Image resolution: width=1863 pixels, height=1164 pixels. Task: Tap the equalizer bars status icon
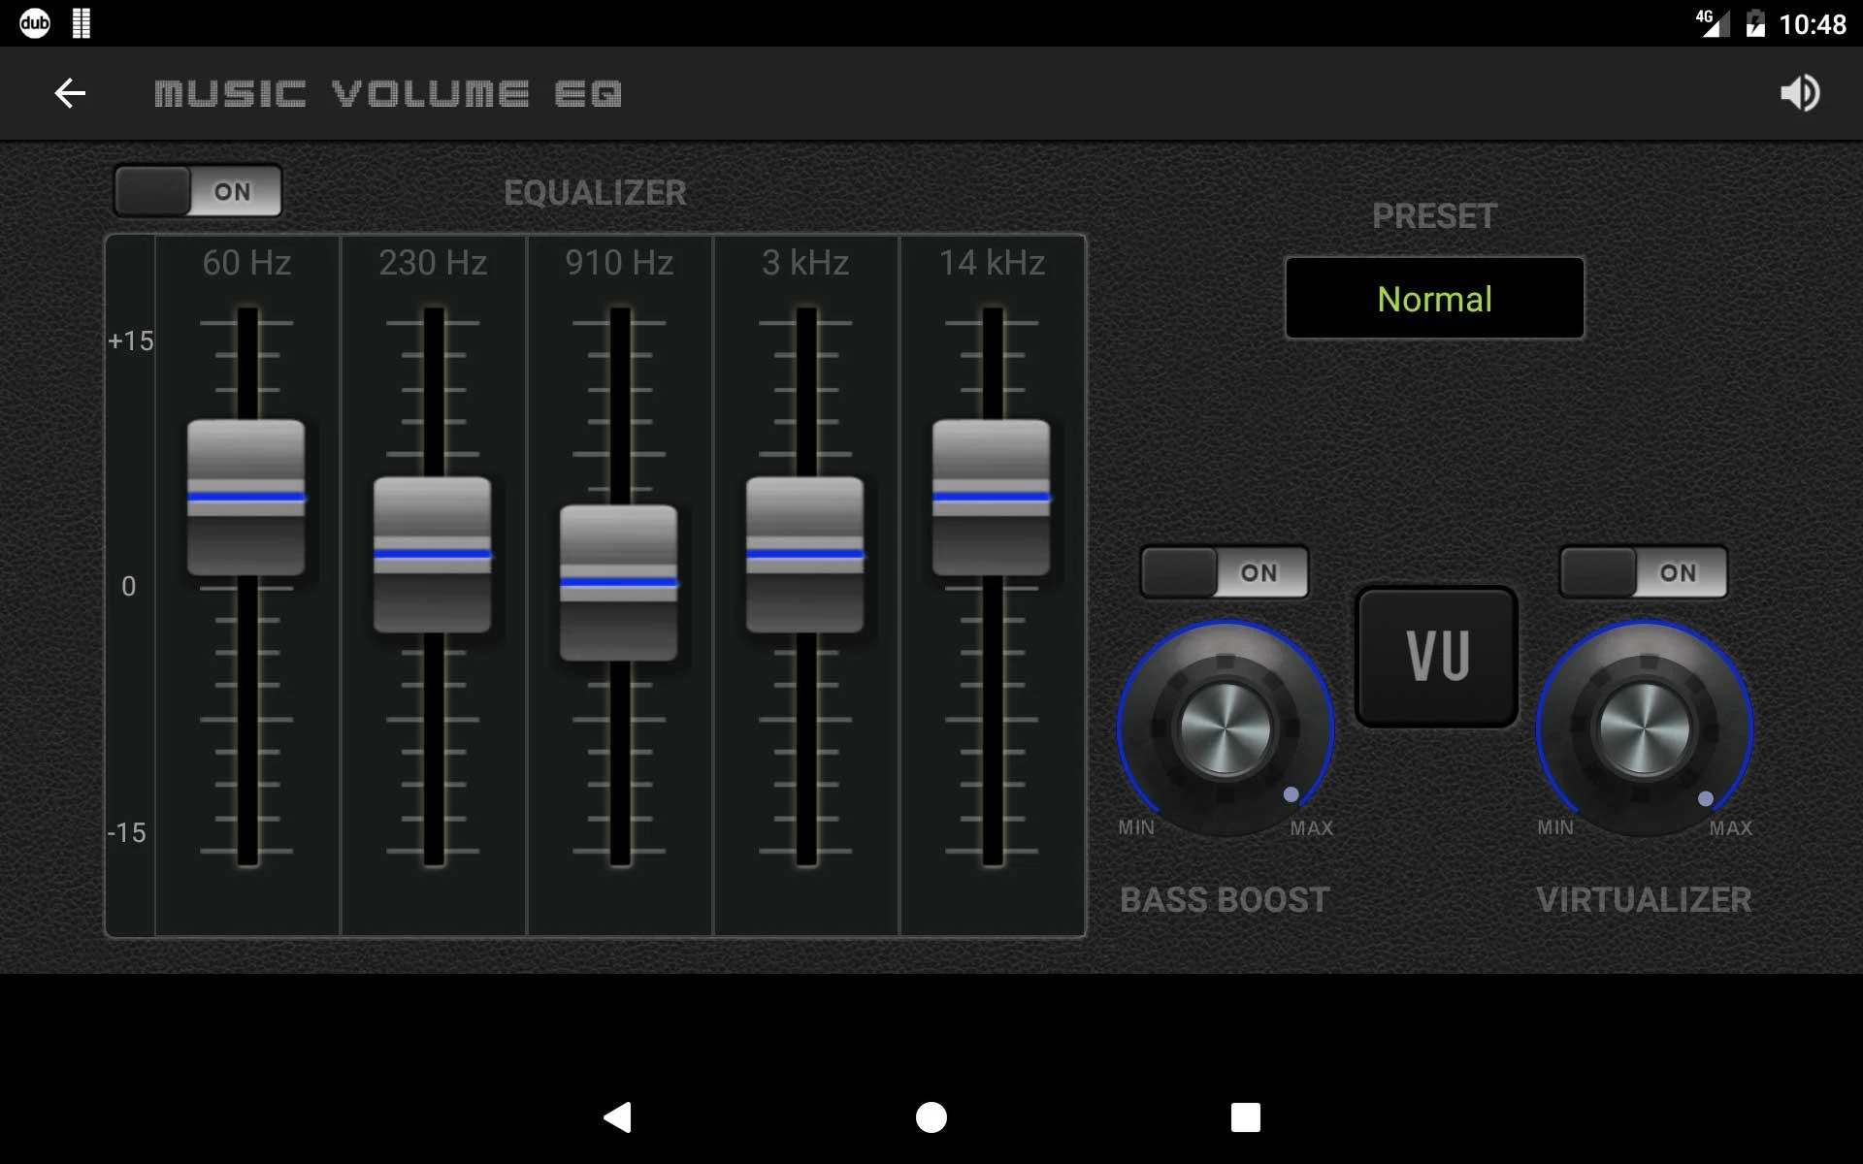[82, 23]
